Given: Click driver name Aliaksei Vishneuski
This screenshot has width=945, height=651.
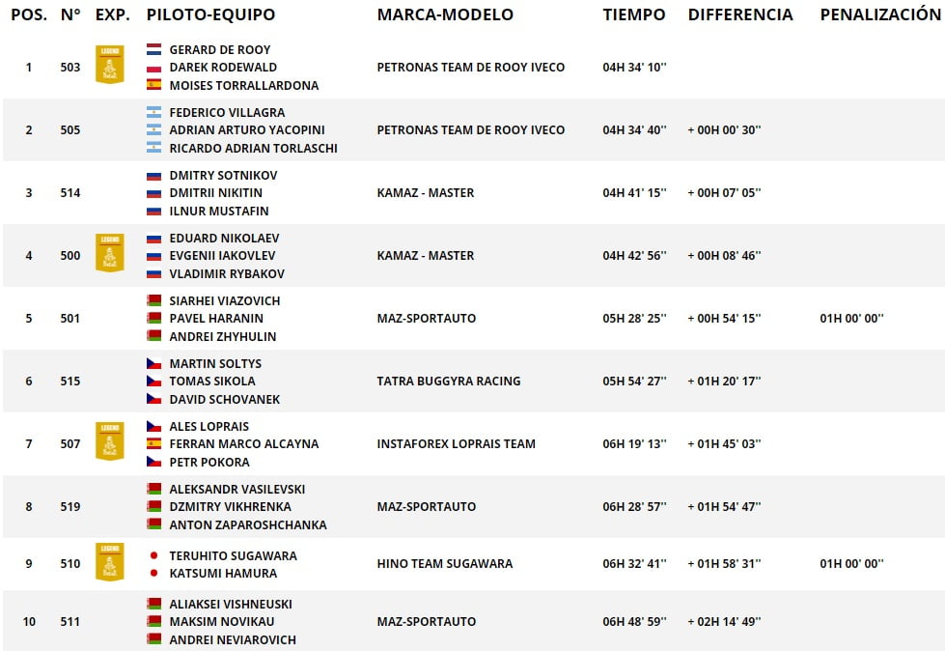Looking at the screenshot, I should coord(231,604).
